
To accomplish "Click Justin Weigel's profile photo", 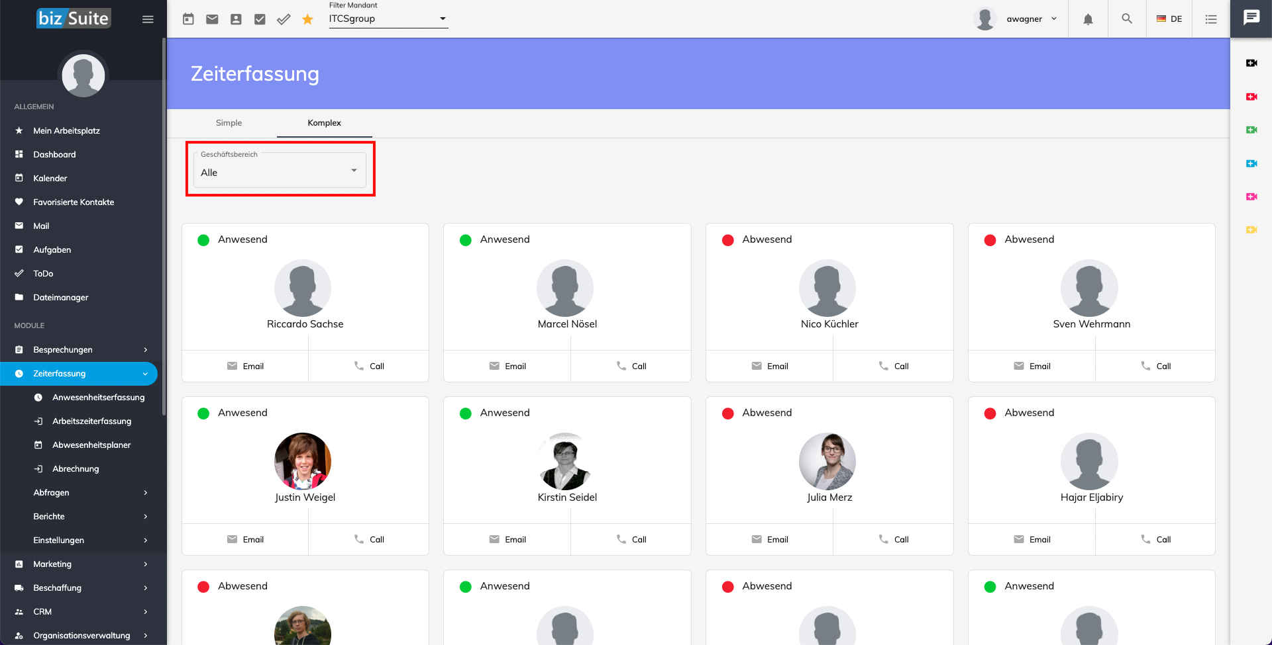I will [x=303, y=461].
